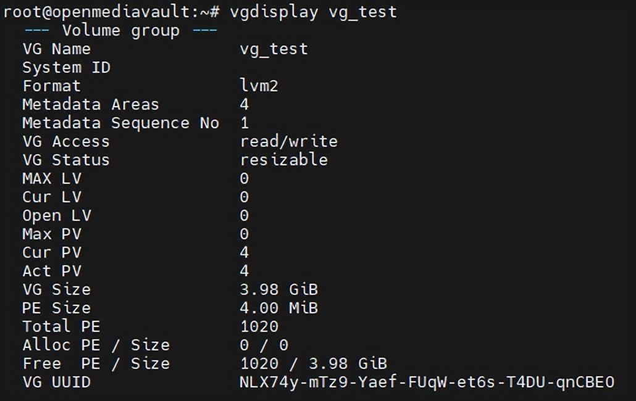
Task: Click the Metadata Sequence No label
Action: coord(121,123)
